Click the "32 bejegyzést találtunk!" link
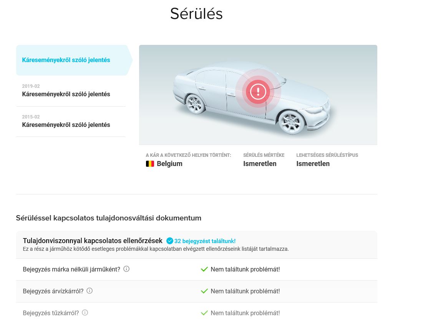This screenshot has height=324, width=433. pyautogui.click(x=205, y=241)
